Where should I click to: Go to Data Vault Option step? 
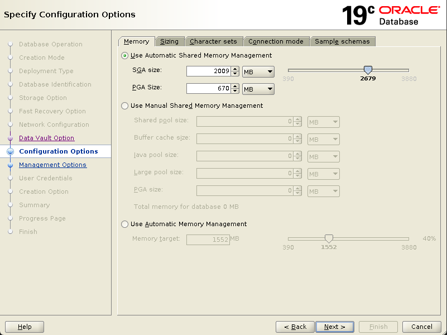click(47, 138)
